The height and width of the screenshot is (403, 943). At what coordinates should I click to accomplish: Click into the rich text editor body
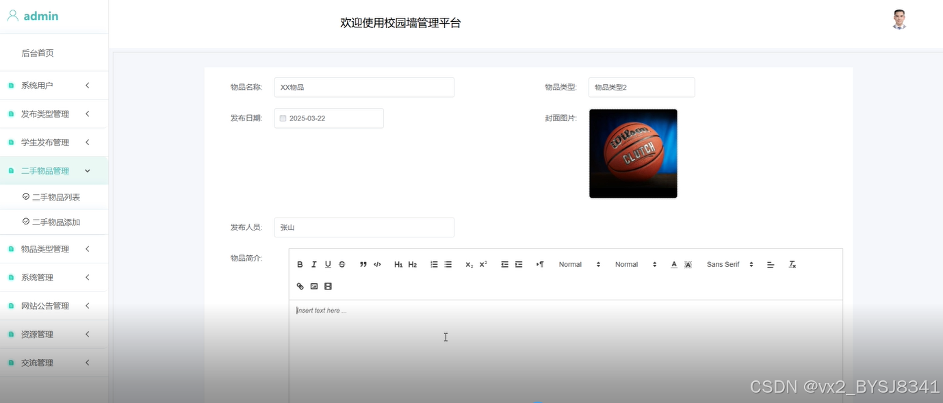point(566,352)
